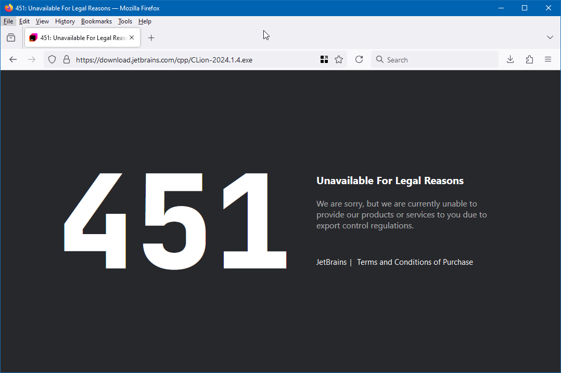Open the View menu
This screenshot has height=373, width=561.
coord(42,21)
